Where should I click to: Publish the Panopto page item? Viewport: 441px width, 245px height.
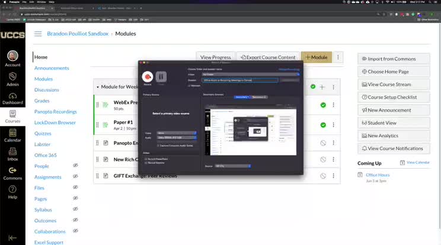(323, 143)
